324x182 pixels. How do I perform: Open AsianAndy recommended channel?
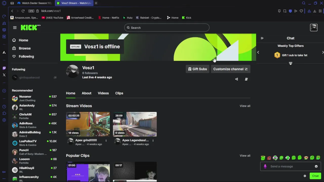point(34,107)
